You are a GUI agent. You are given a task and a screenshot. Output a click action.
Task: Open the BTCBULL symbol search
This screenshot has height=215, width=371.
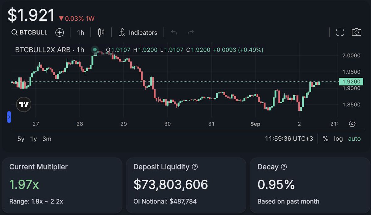[x=29, y=32]
